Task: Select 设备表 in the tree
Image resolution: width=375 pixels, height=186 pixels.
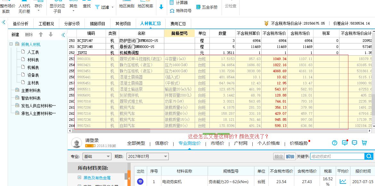Action: pyautogui.click(x=33, y=75)
